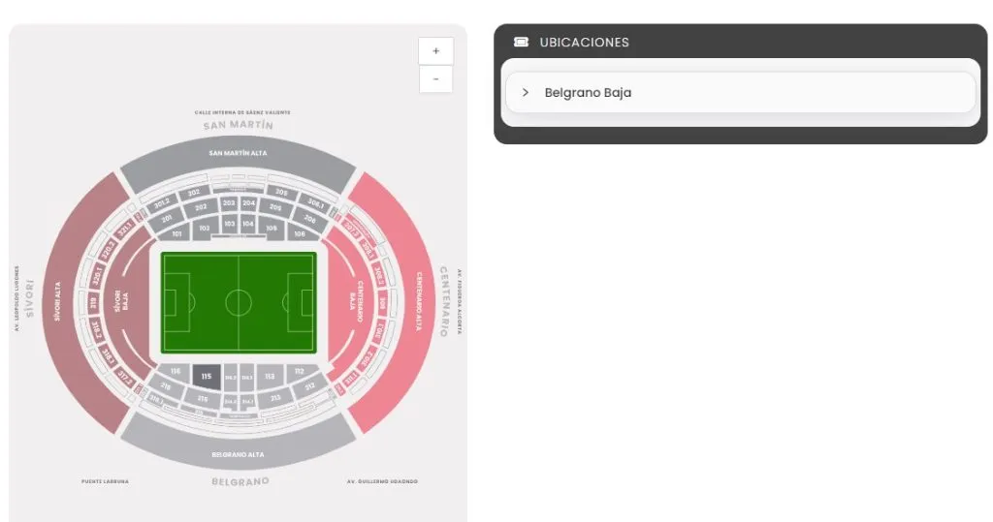The height and width of the screenshot is (522, 993).
Task: Expand the Belgrano Baja chevron
Action: 526,93
